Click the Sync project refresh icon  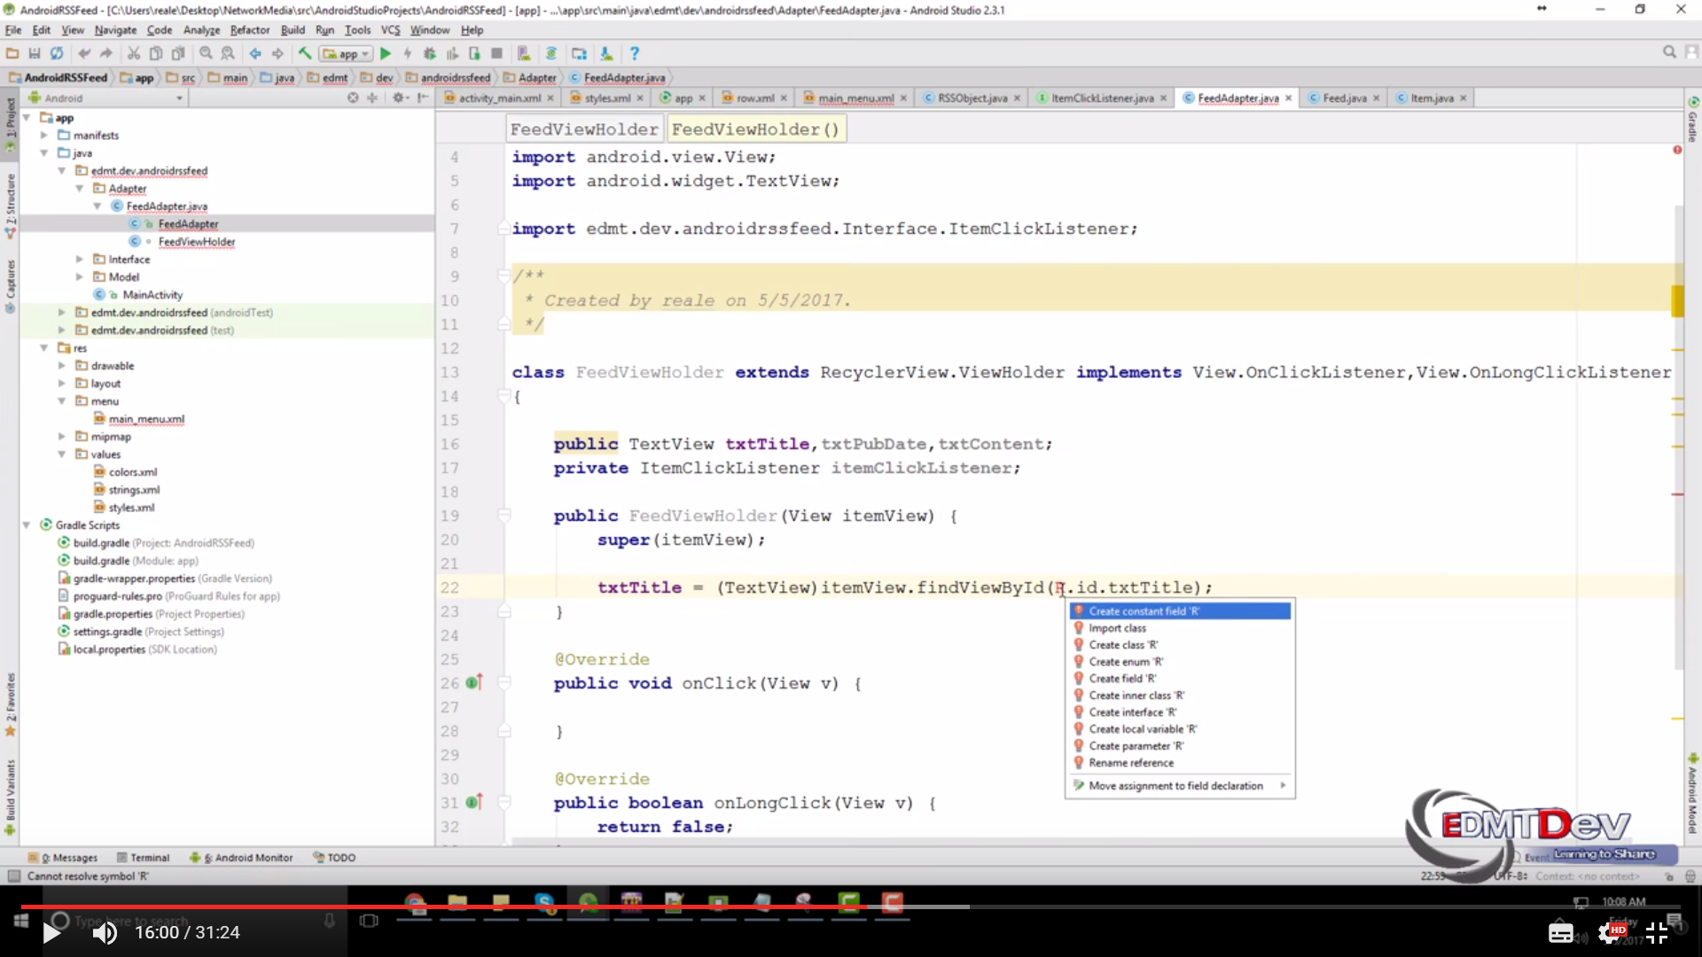(x=57, y=54)
